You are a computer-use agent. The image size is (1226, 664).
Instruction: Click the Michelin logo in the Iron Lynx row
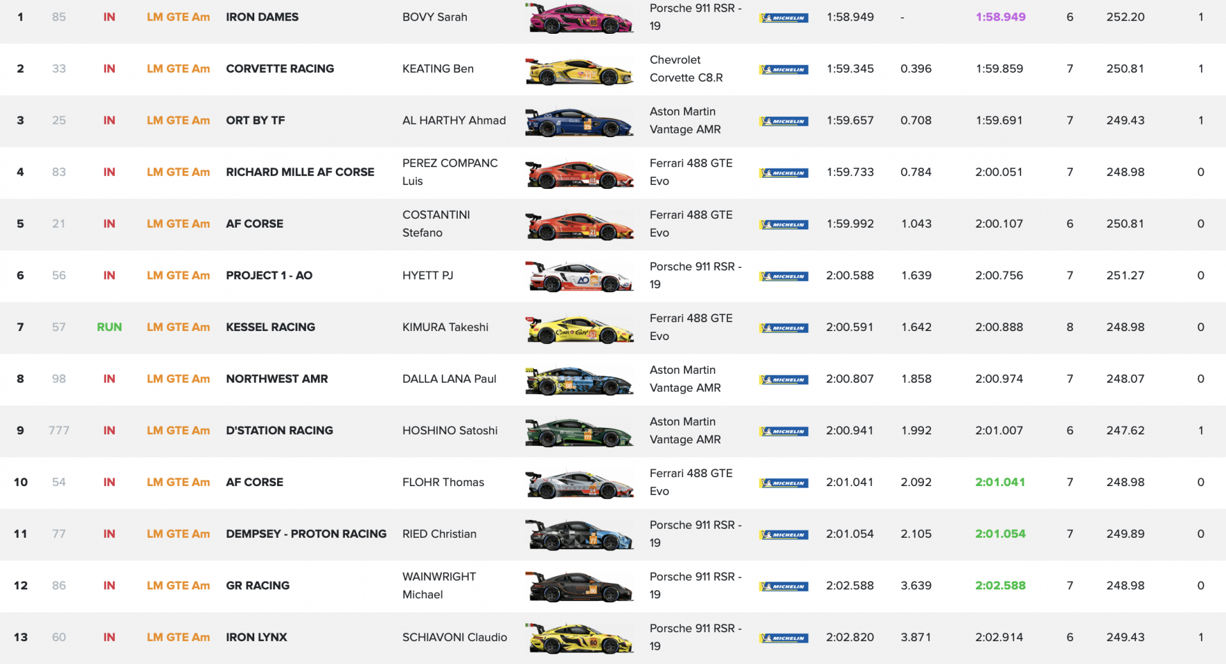pyautogui.click(x=784, y=638)
